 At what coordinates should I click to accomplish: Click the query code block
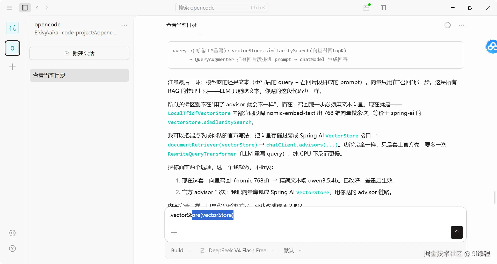(315, 55)
